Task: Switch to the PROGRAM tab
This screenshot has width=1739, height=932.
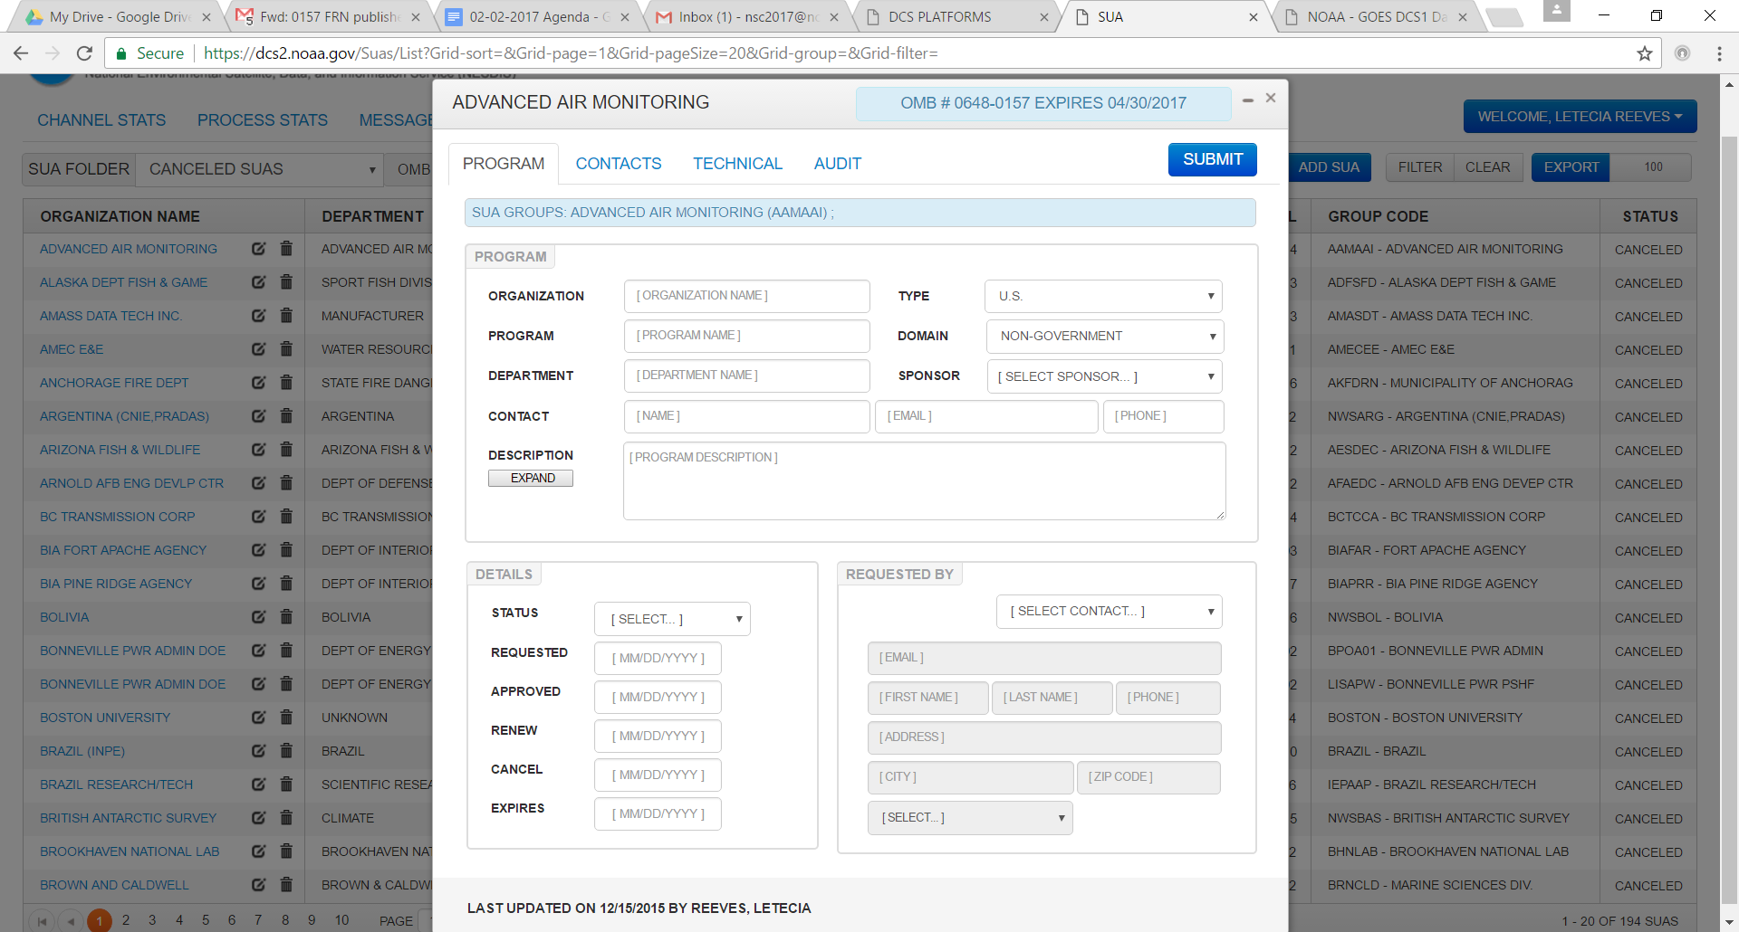Action: point(504,164)
